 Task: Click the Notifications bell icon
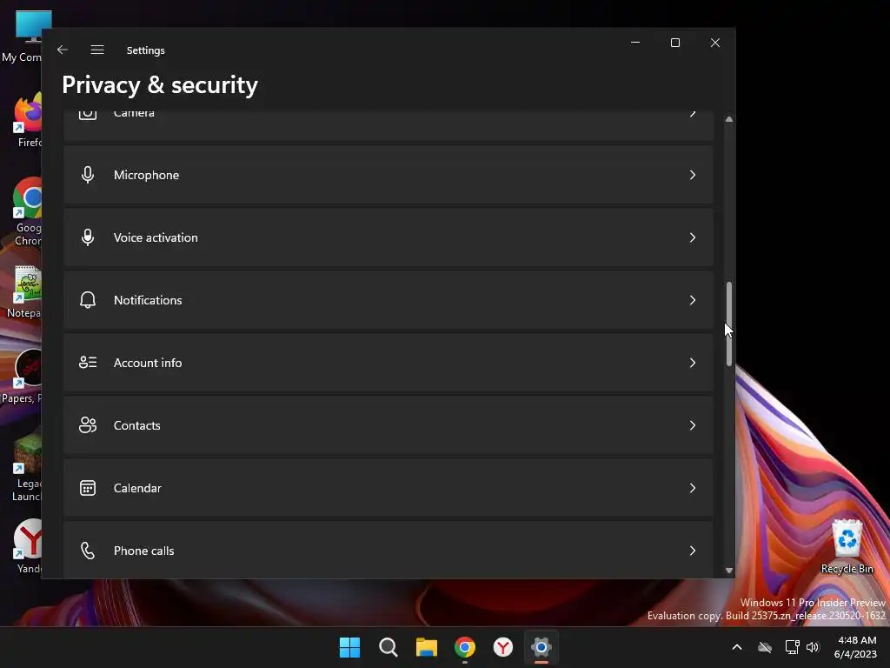coord(88,300)
